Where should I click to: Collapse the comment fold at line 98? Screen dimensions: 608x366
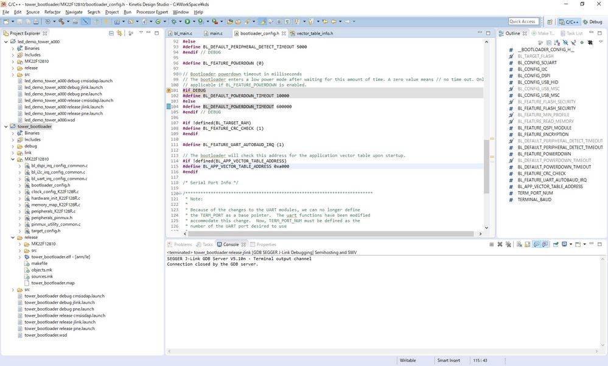pos(180,74)
